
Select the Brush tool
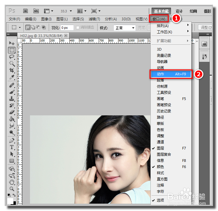(x=12, y=92)
